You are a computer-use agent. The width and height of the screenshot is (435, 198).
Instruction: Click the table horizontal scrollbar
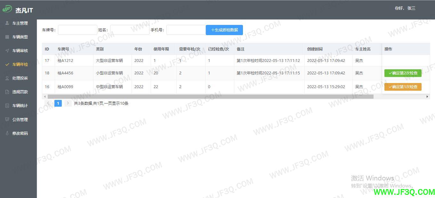[x=210, y=96]
